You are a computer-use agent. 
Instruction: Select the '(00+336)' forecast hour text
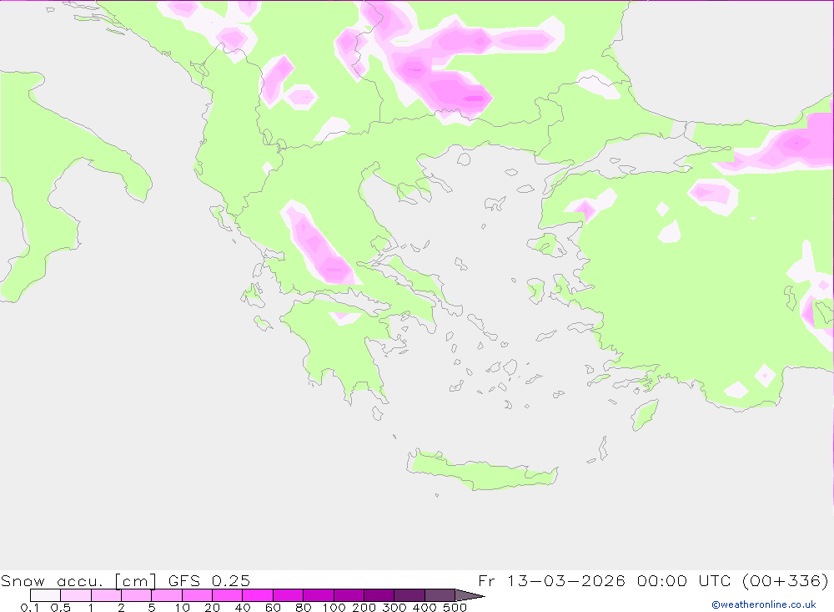point(786,580)
